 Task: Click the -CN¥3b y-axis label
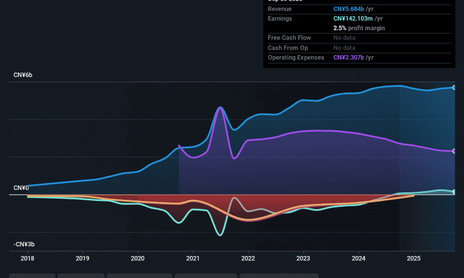(24, 245)
